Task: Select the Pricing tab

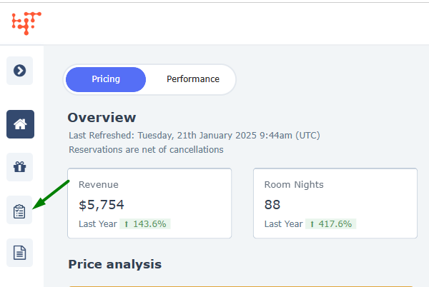Action: 106,79
